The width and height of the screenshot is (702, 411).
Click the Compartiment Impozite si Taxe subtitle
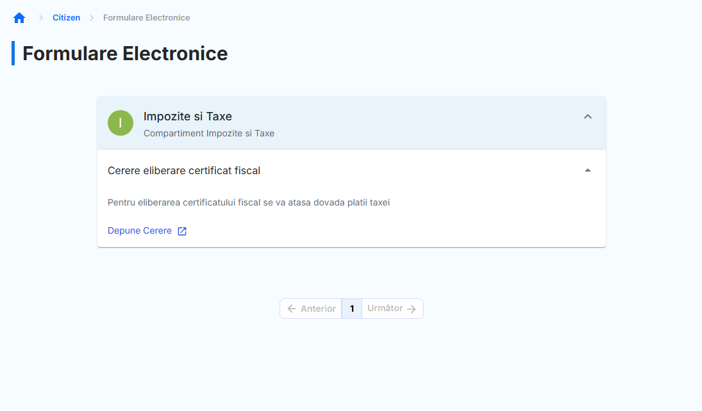208,133
